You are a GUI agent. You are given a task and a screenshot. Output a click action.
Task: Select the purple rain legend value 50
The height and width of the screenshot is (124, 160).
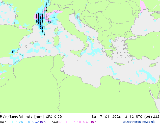pyautogui.click(x=45, y=122)
